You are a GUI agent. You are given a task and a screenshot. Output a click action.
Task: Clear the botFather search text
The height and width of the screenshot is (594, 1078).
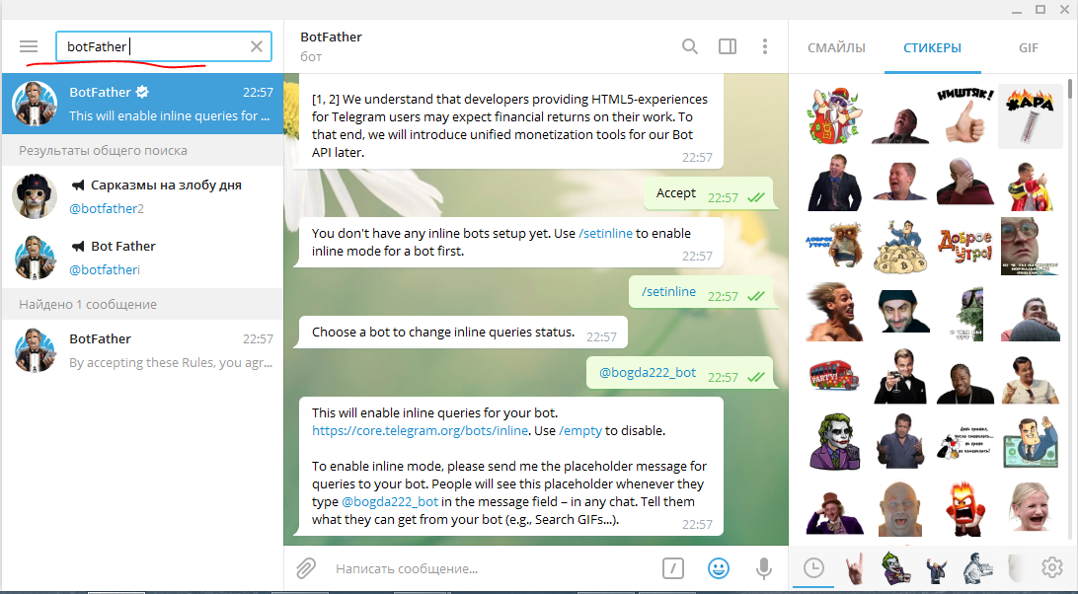(x=257, y=46)
